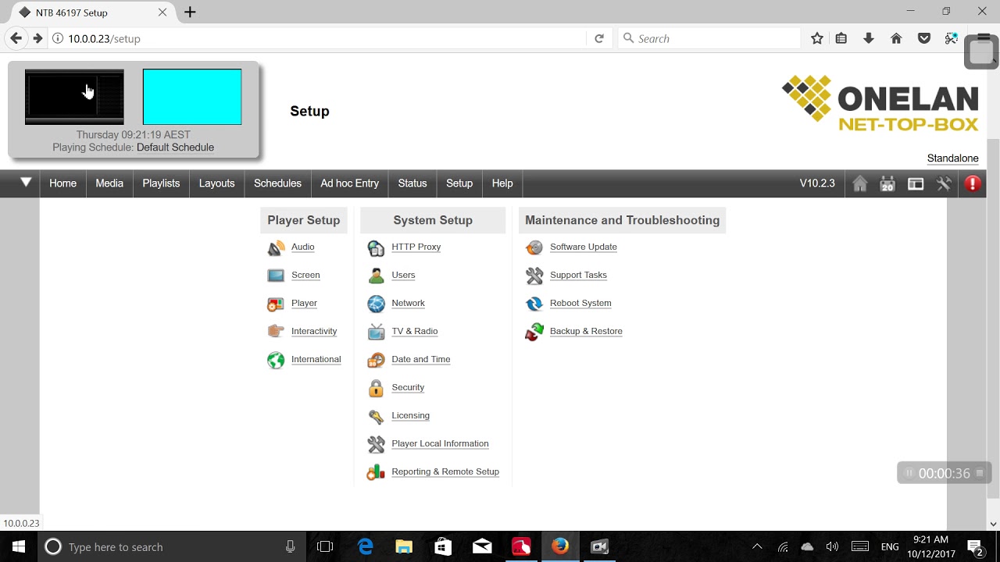Open the Support Tasks link
The width and height of the screenshot is (1000, 562).
tap(578, 275)
